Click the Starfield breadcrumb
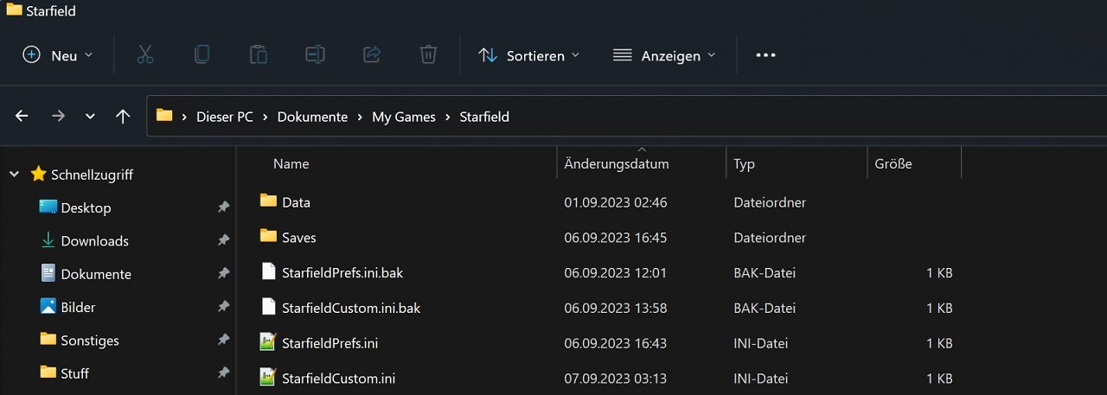This screenshot has height=395, width=1107. [x=484, y=117]
